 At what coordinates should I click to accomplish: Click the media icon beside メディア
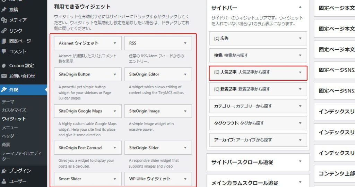4,20
